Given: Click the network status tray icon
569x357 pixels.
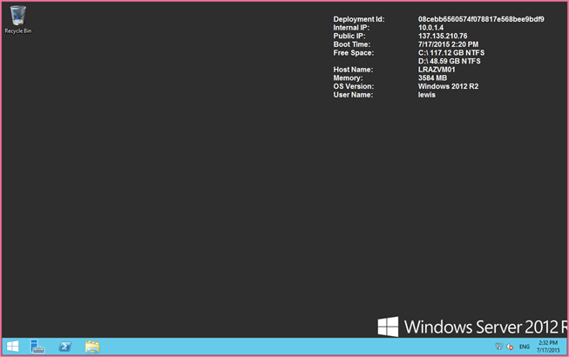Looking at the screenshot, I should click(499, 347).
